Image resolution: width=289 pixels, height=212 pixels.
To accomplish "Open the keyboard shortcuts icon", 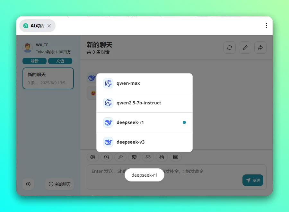I will coord(176,157).
